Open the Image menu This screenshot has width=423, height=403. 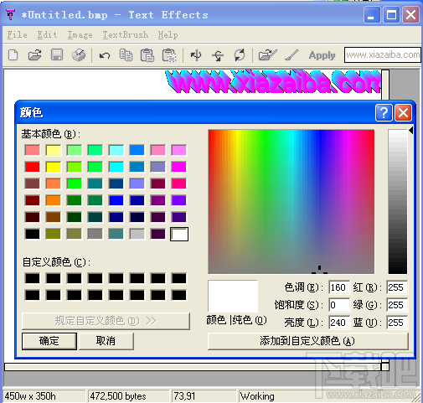pos(80,35)
